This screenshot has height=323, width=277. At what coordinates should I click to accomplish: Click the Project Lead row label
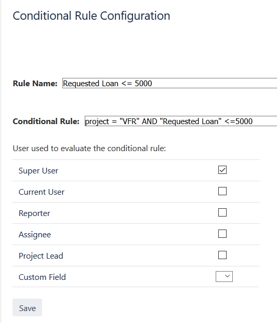pyautogui.click(x=41, y=256)
